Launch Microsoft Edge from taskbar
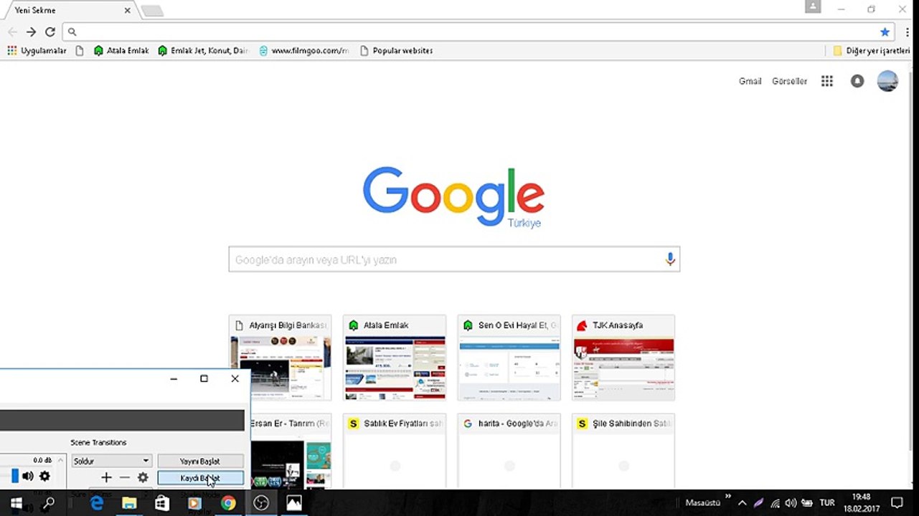The image size is (919, 516). point(97,503)
